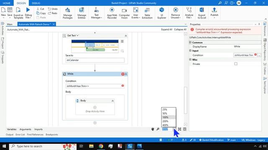Open Remove Unused dropdown

pos(175,13)
